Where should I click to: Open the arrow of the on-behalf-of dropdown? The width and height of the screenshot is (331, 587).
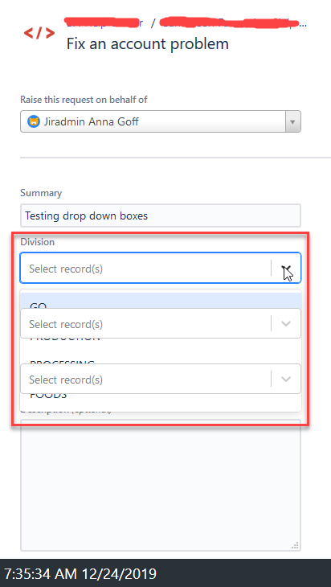pos(293,121)
